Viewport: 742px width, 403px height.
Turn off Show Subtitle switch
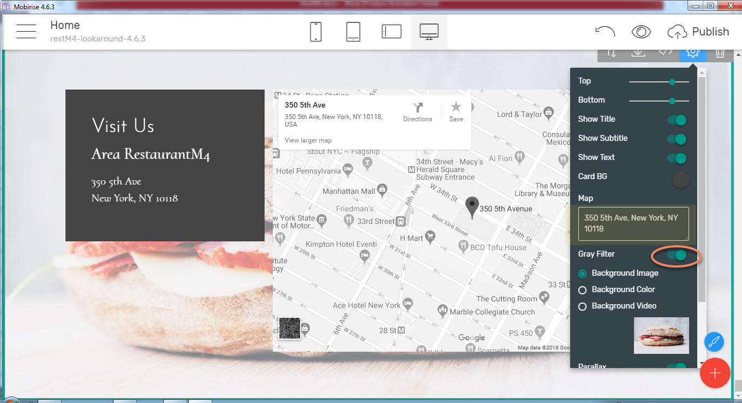click(677, 139)
